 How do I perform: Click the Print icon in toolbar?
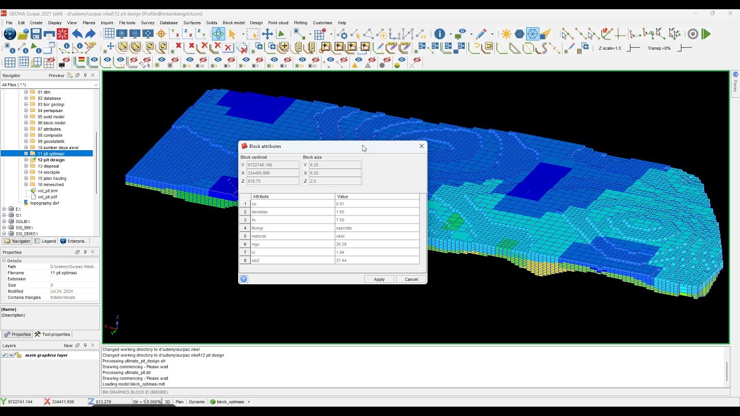[x=49, y=34]
